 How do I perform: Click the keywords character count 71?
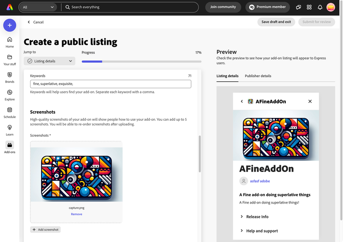click(190, 75)
